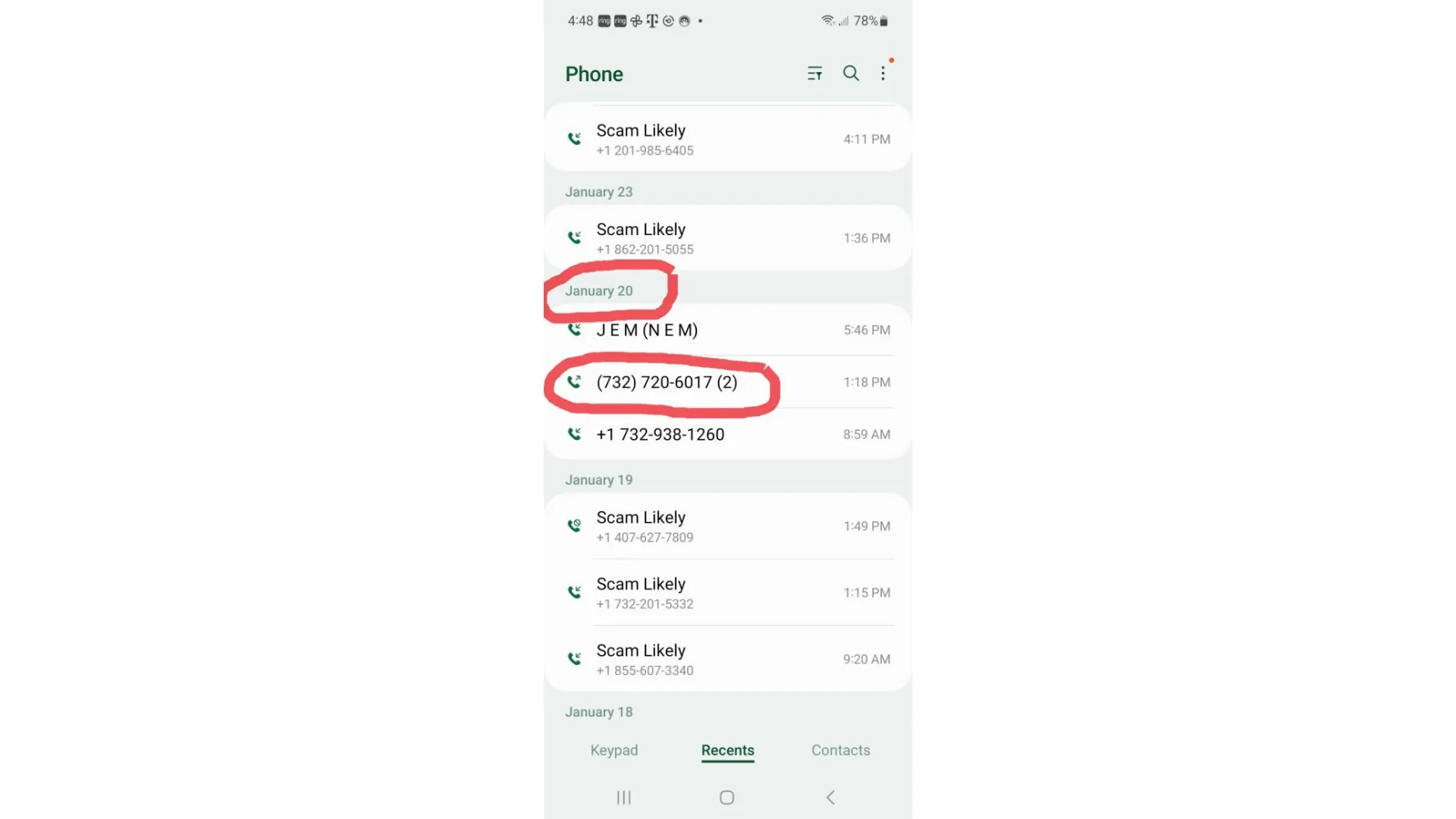1456x819 pixels.
Task: Expand the (732) 720-6017 (2) call entry
Action: coord(728,382)
